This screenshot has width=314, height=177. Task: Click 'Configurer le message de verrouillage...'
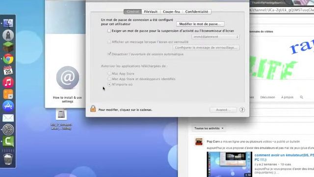(206, 48)
